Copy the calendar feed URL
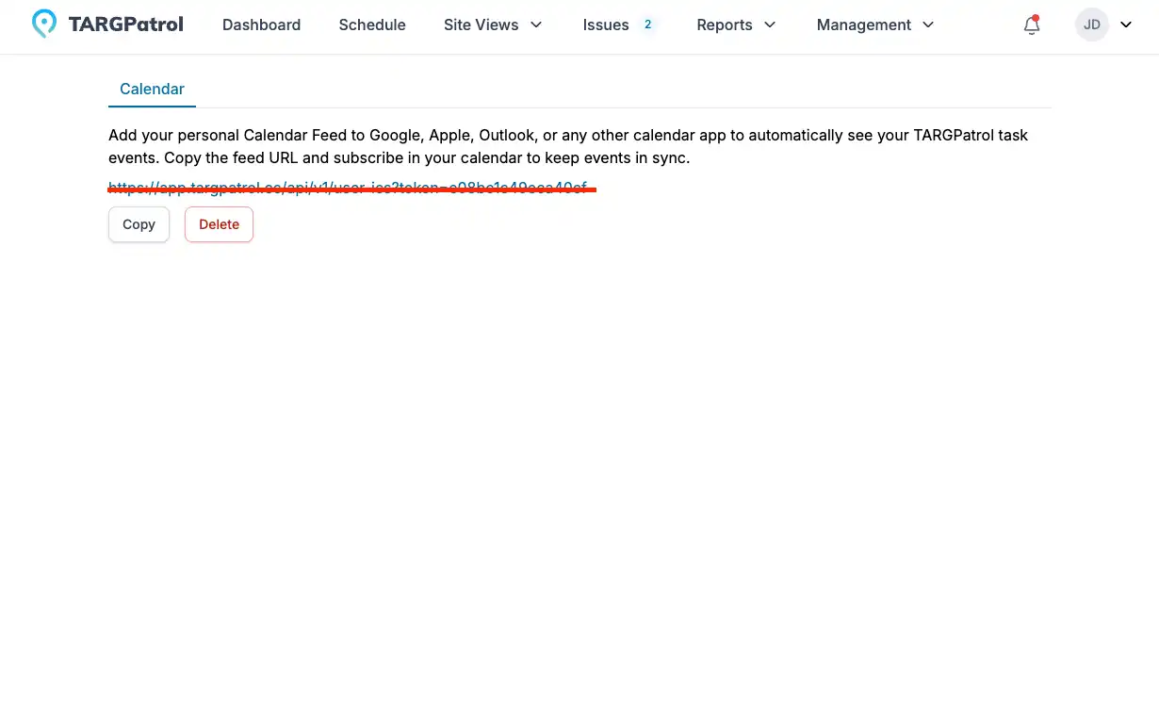Screen dimensions: 1159x707 coord(139,224)
